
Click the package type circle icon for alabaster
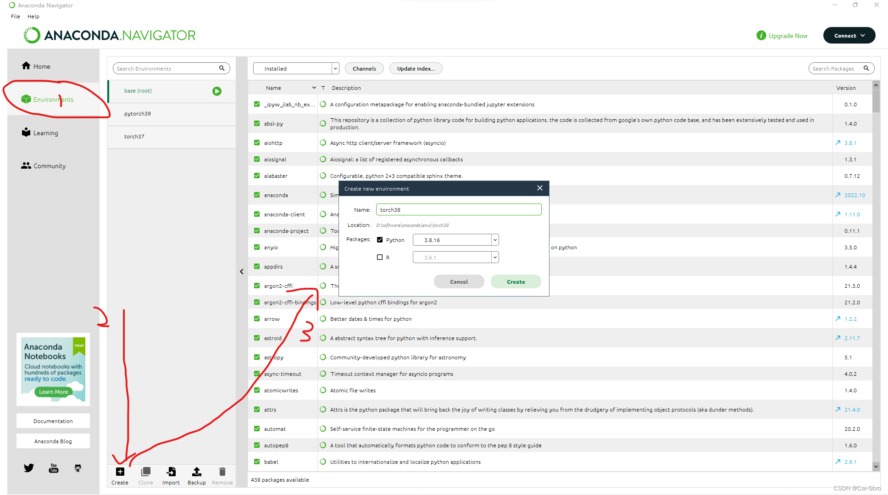(323, 176)
